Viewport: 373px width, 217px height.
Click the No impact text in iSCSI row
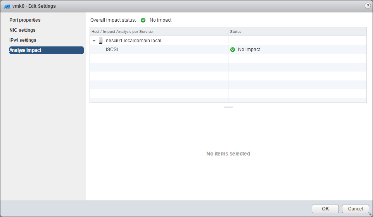[x=249, y=50]
